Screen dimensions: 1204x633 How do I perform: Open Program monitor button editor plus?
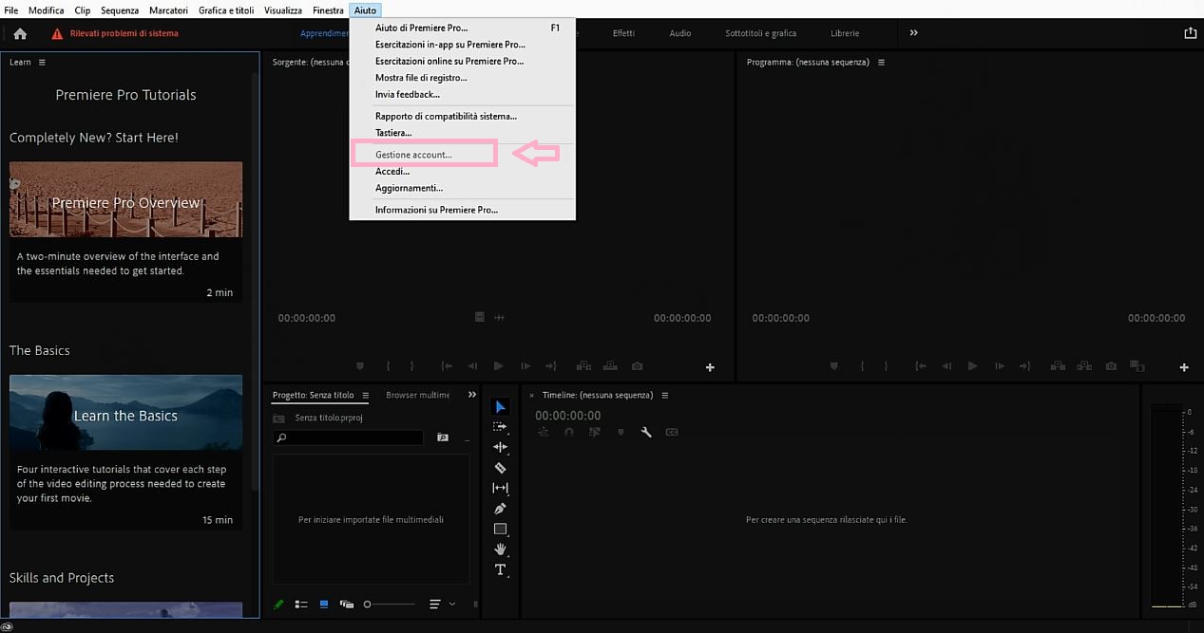1184,367
